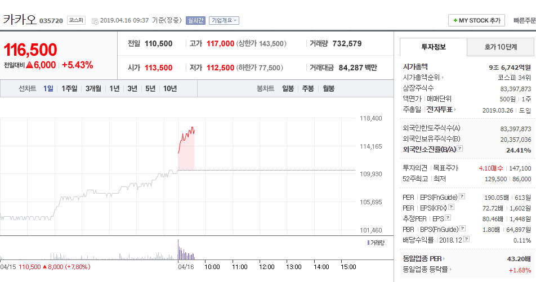The height and width of the screenshot is (282, 536).
Task: Select the 3년 line chart period
Action: pos(132,88)
